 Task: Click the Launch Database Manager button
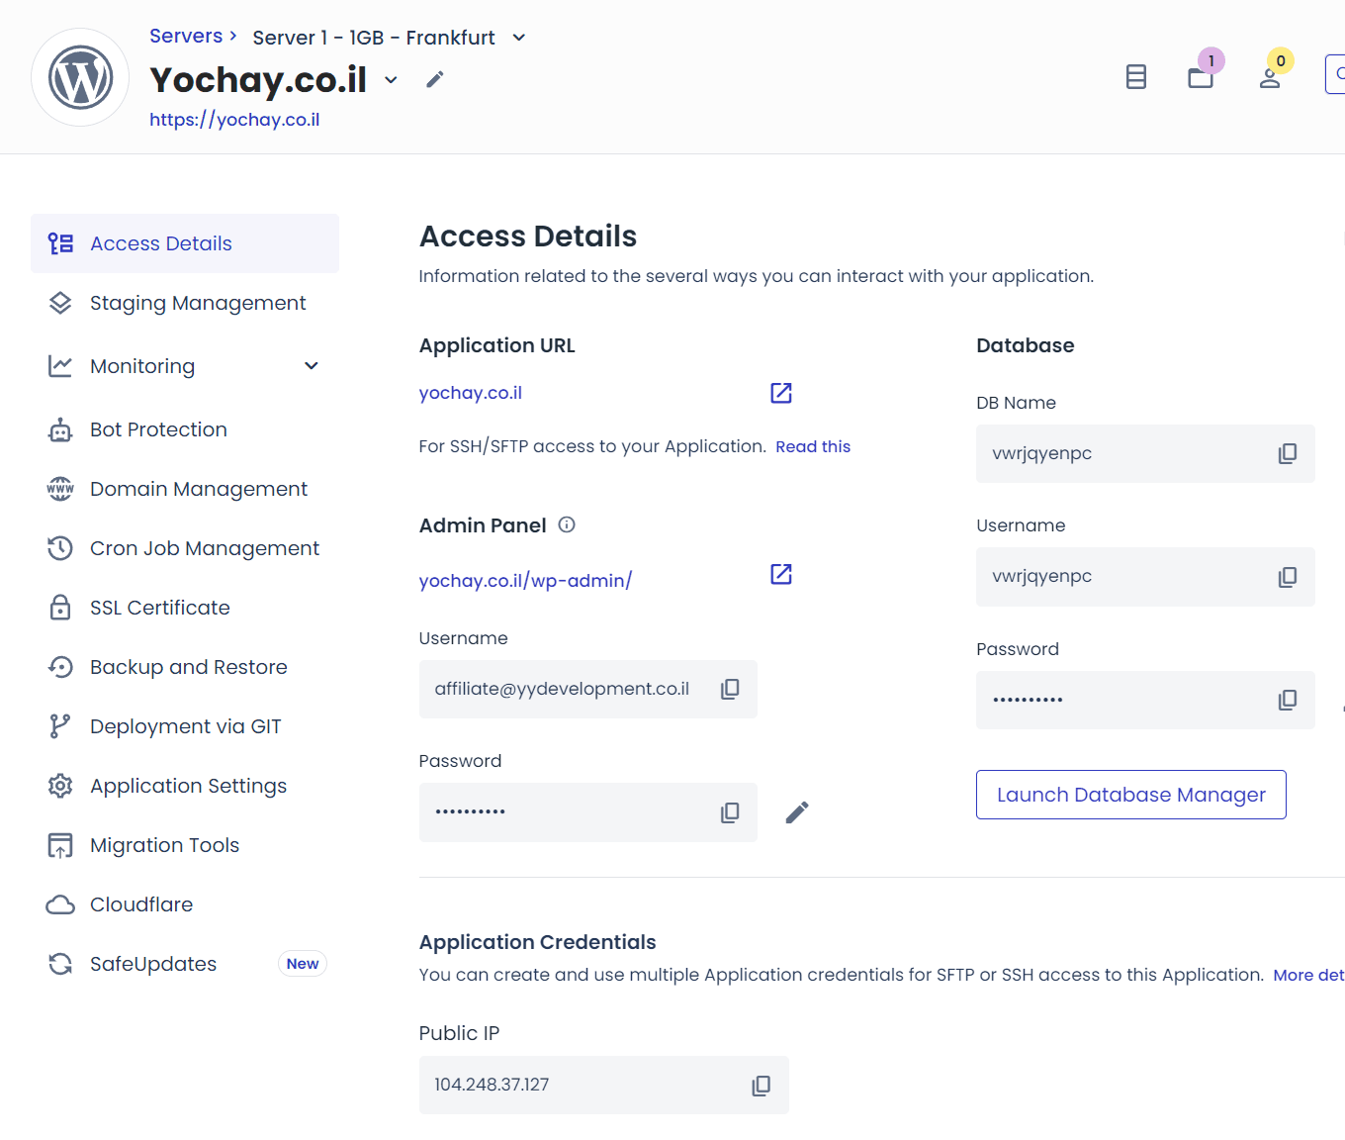coord(1130,795)
